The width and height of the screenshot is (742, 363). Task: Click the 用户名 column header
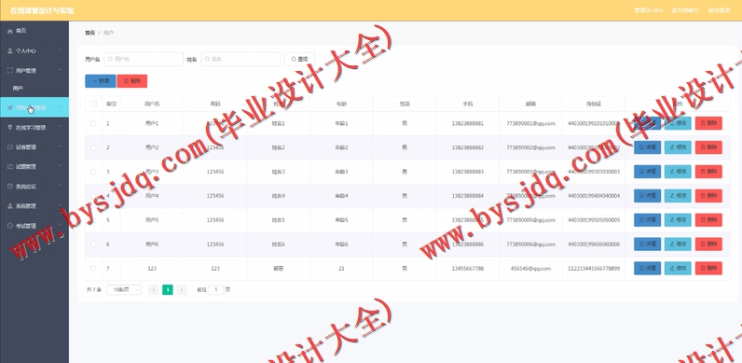pyautogui.click(x=152, y=104)
